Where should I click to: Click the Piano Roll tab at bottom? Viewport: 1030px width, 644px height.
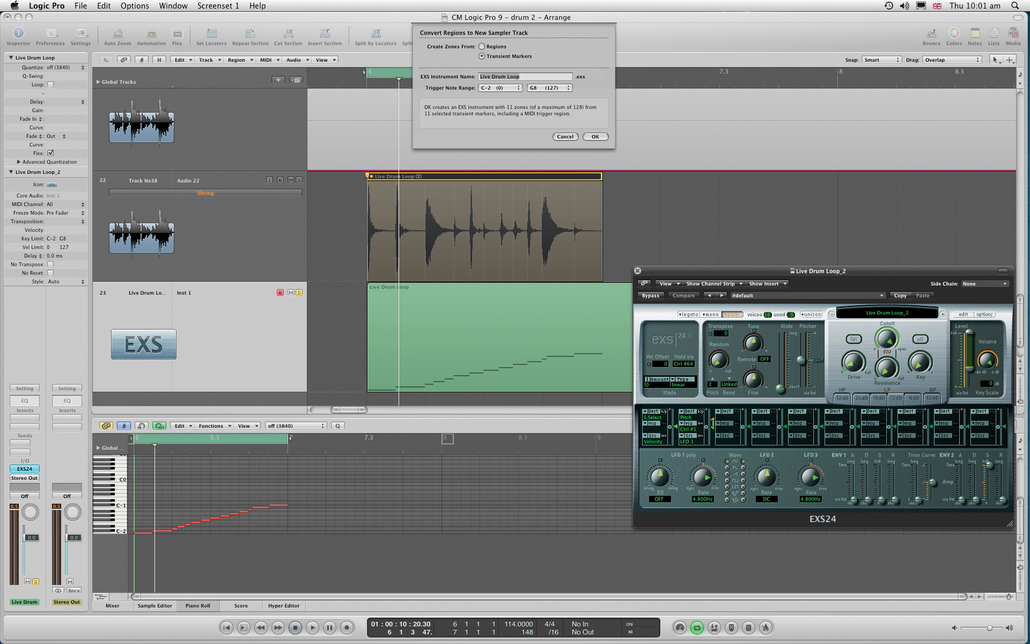tap(198, 605)
